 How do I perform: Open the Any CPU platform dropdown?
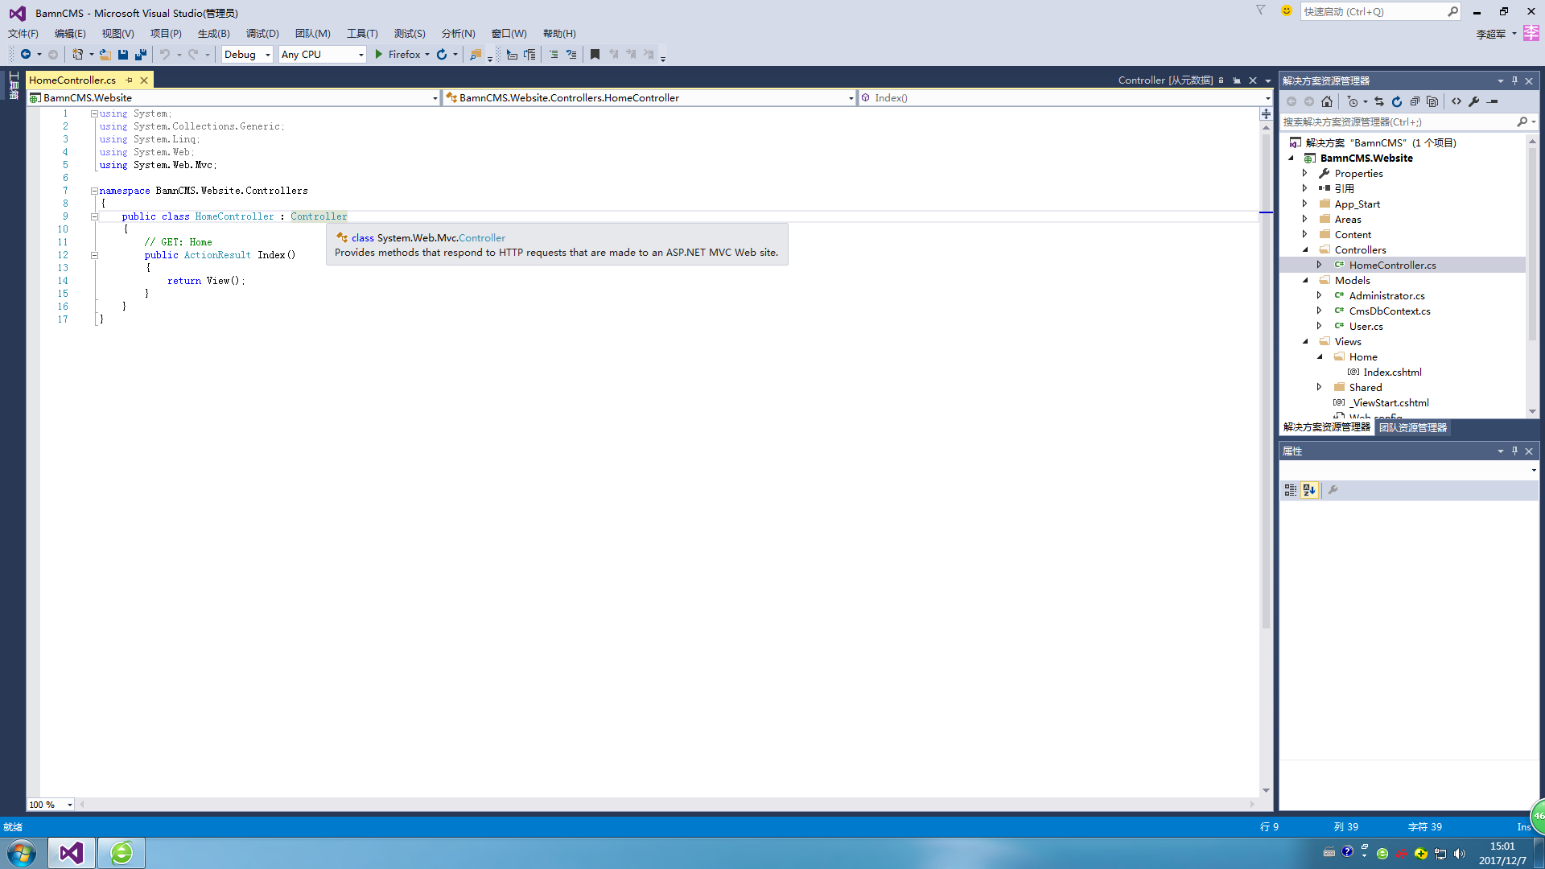360,55
